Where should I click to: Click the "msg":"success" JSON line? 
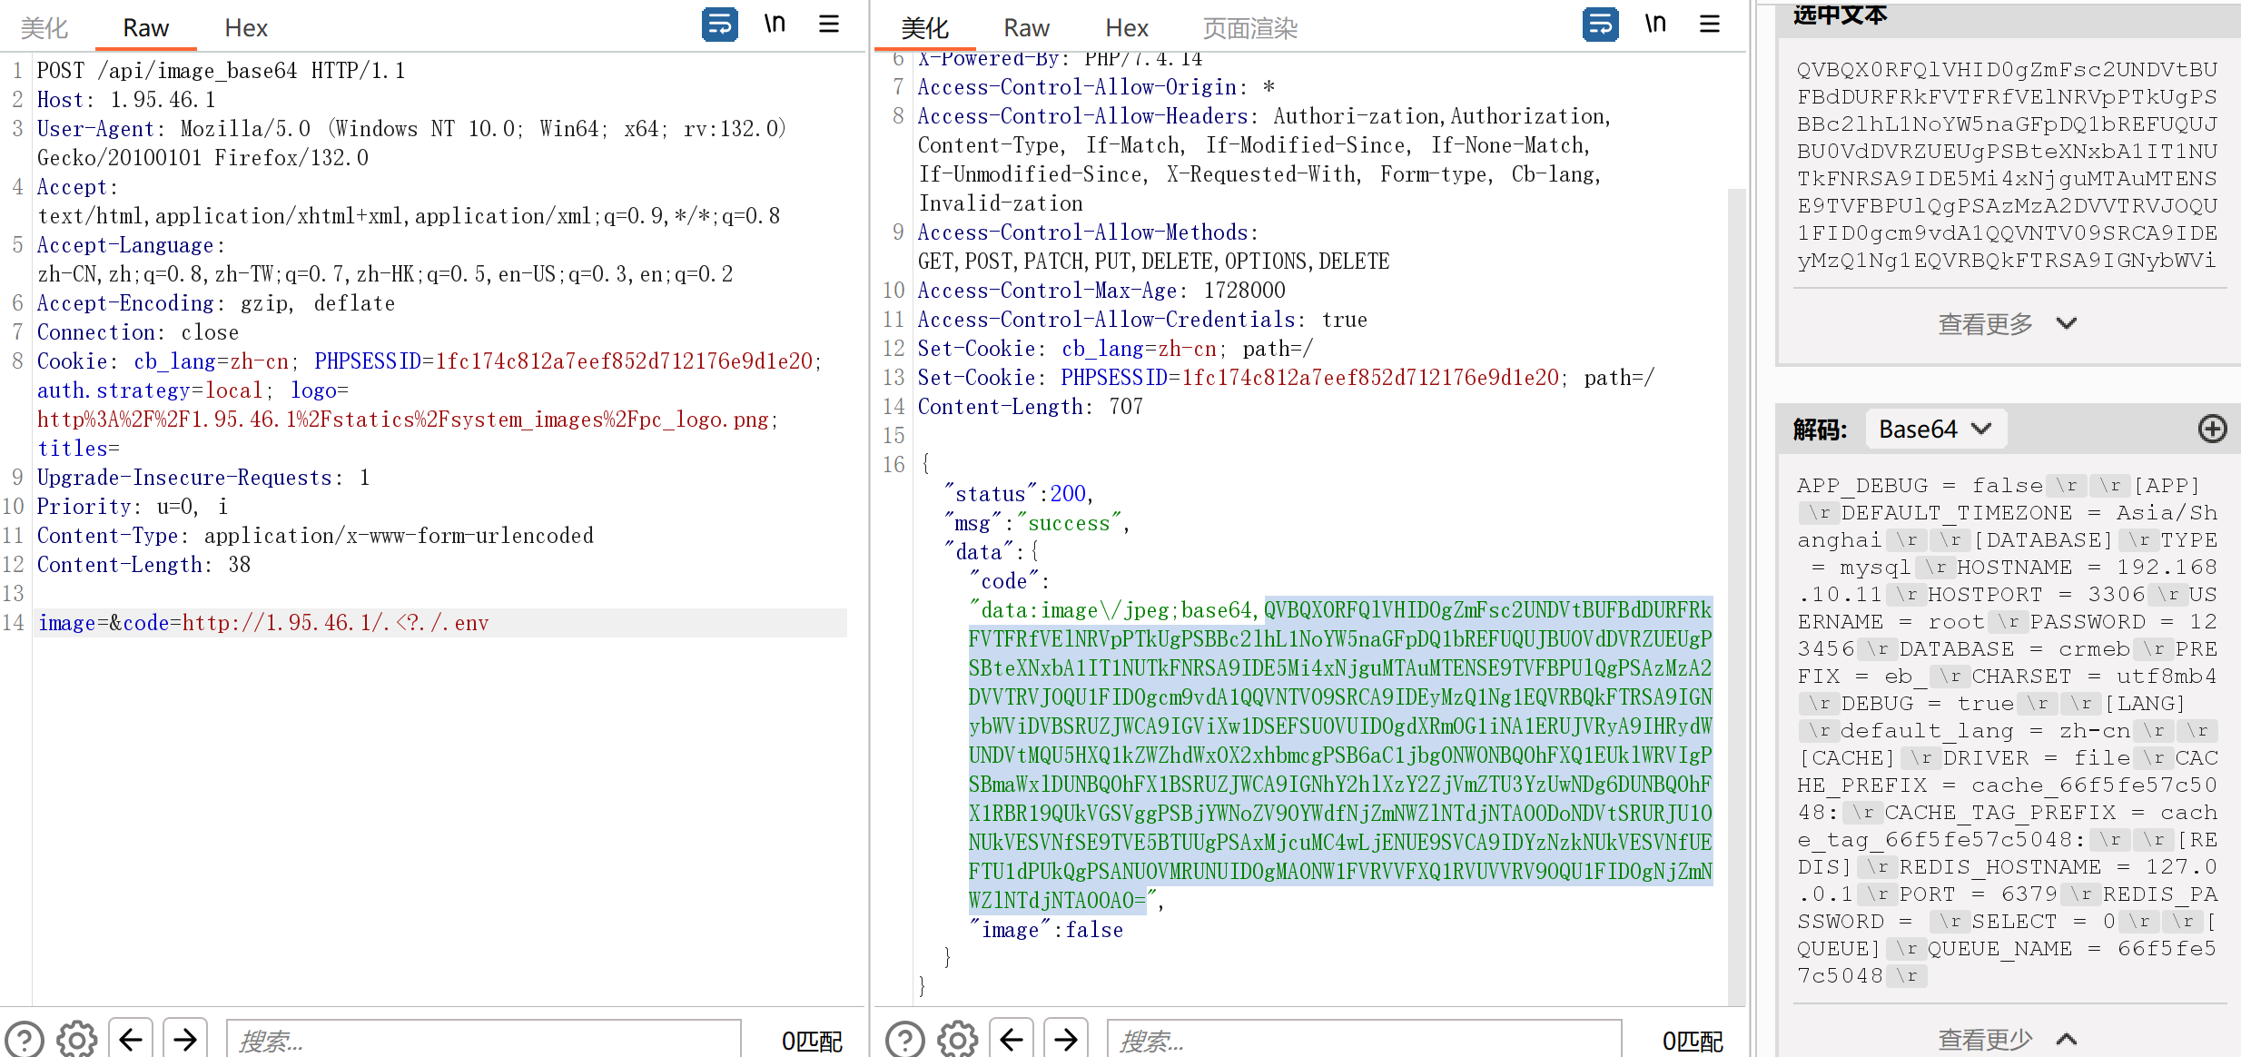pyautogui.click(x=1035, y=523)
